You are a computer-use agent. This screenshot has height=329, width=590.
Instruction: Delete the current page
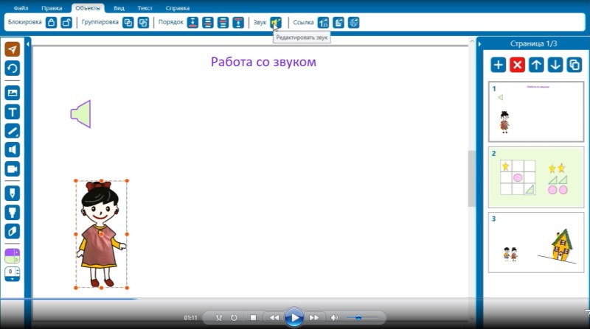pos(518,65)
